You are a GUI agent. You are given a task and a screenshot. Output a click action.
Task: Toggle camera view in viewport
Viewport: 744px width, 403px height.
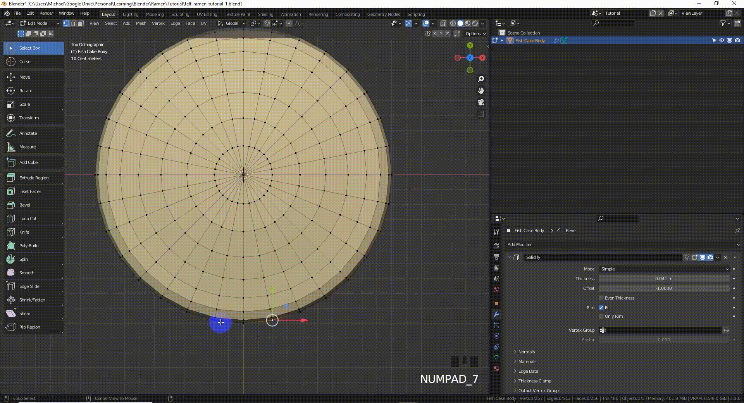pos(481,102)
